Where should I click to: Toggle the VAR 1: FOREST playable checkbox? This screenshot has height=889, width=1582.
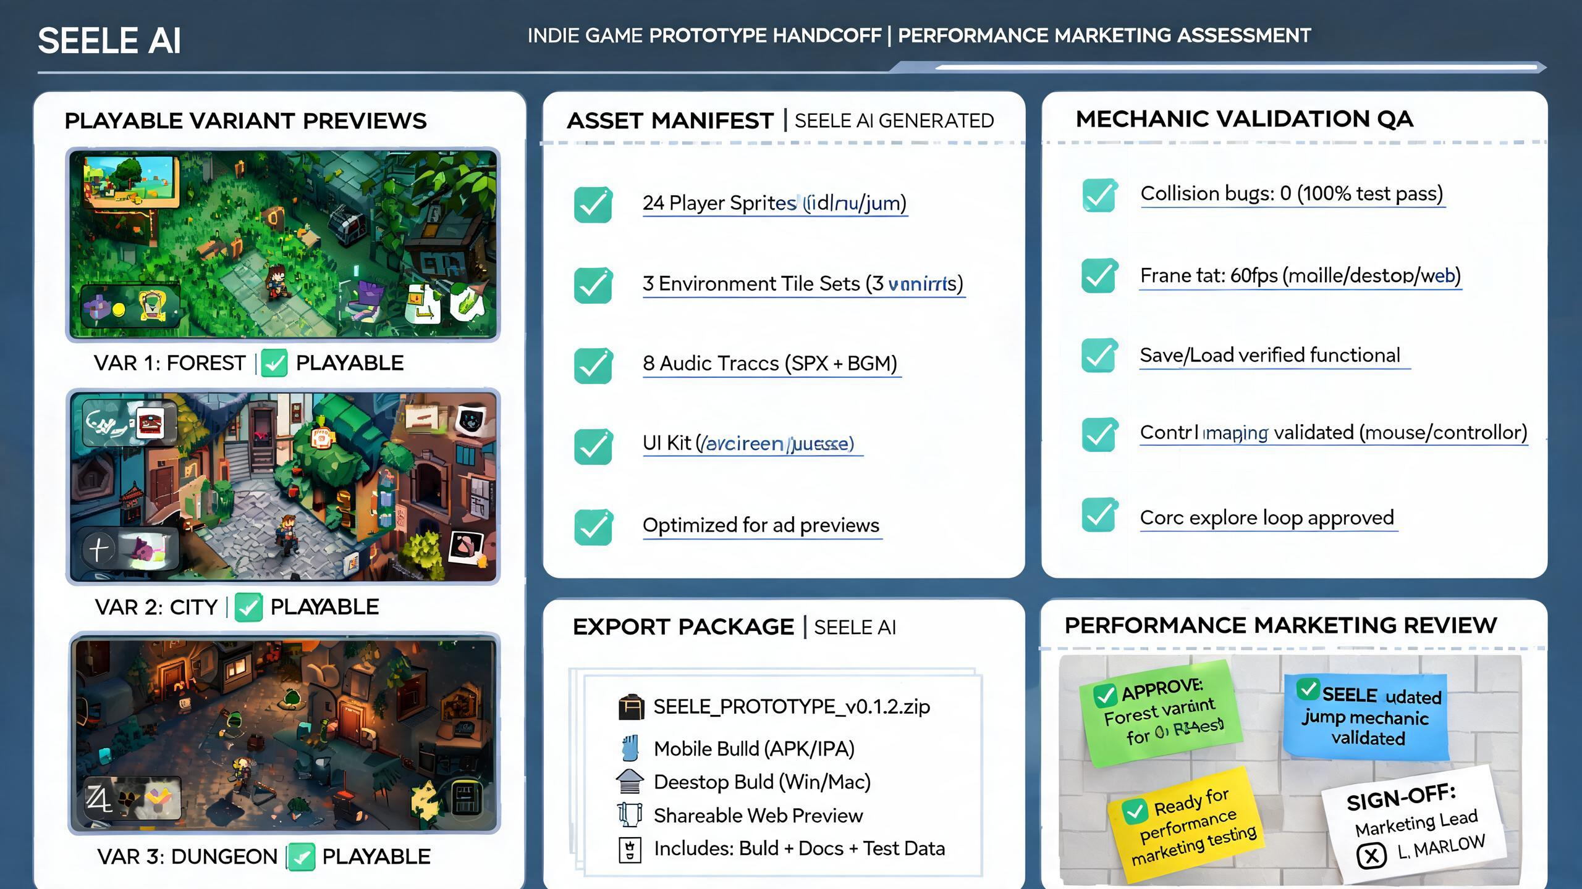(x=274, y=362)
